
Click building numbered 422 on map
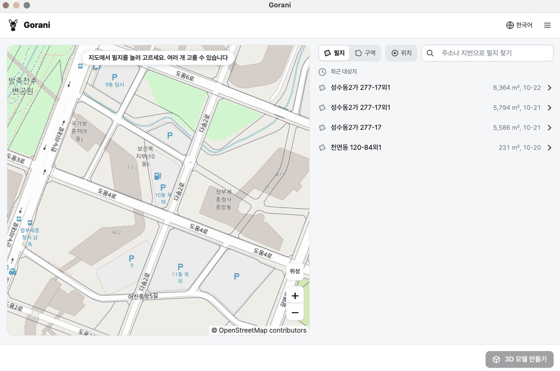click(116, 232)
